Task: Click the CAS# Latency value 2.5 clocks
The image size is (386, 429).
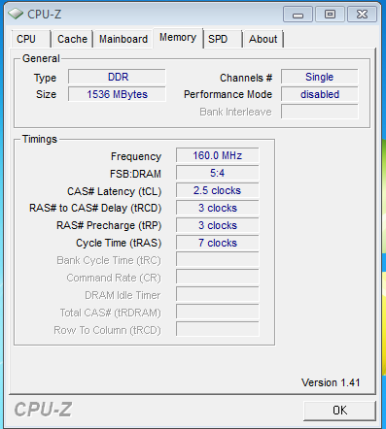Action: 218,190
